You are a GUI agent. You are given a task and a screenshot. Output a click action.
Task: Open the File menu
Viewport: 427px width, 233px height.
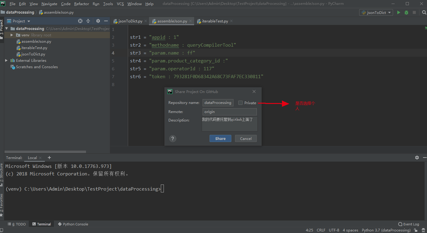pyautogui.click(x=12, y=4)
